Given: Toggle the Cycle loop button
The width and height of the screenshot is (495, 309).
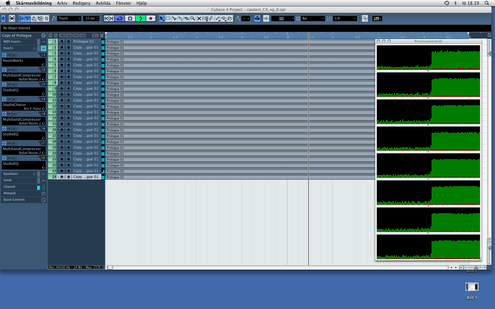Looking at the screenshot, I should [x=119, y=19].
